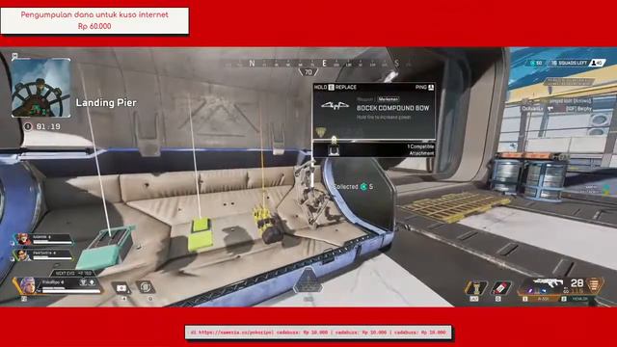The image size is (617, 347).
Task: Click the ammo count 28
Action: pyautogui.click(x=577, y=282)
